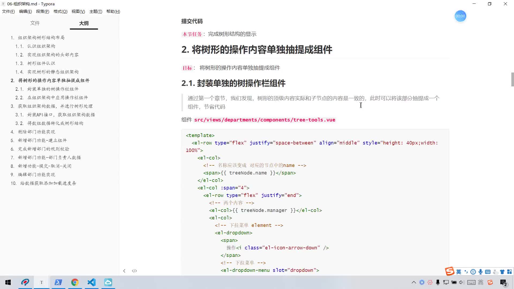The image size is (514, 289).
Task: Switch to 大纲 tab in sidebar
Action: pyautogui.click(x=84, y=23)
